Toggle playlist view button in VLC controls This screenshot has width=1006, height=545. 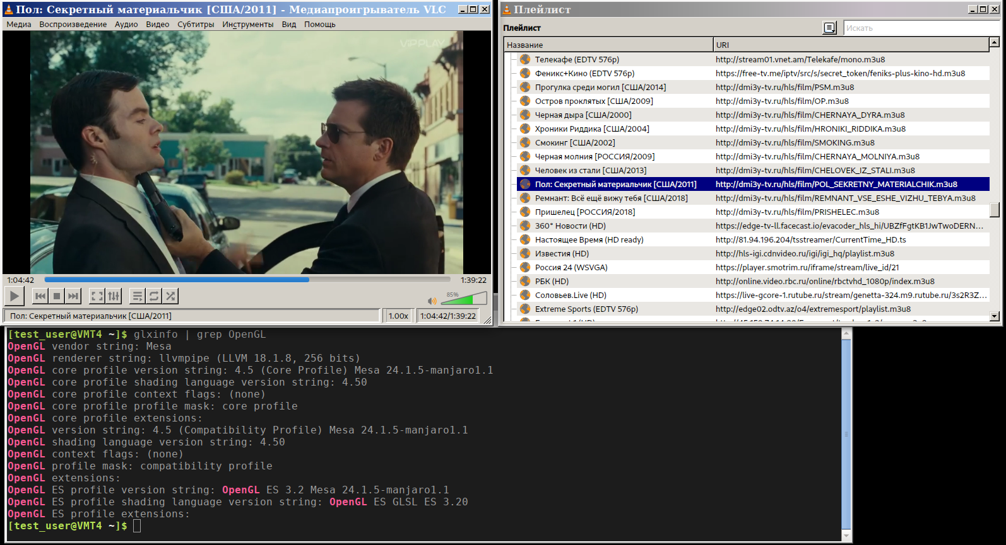click(138, 295)
